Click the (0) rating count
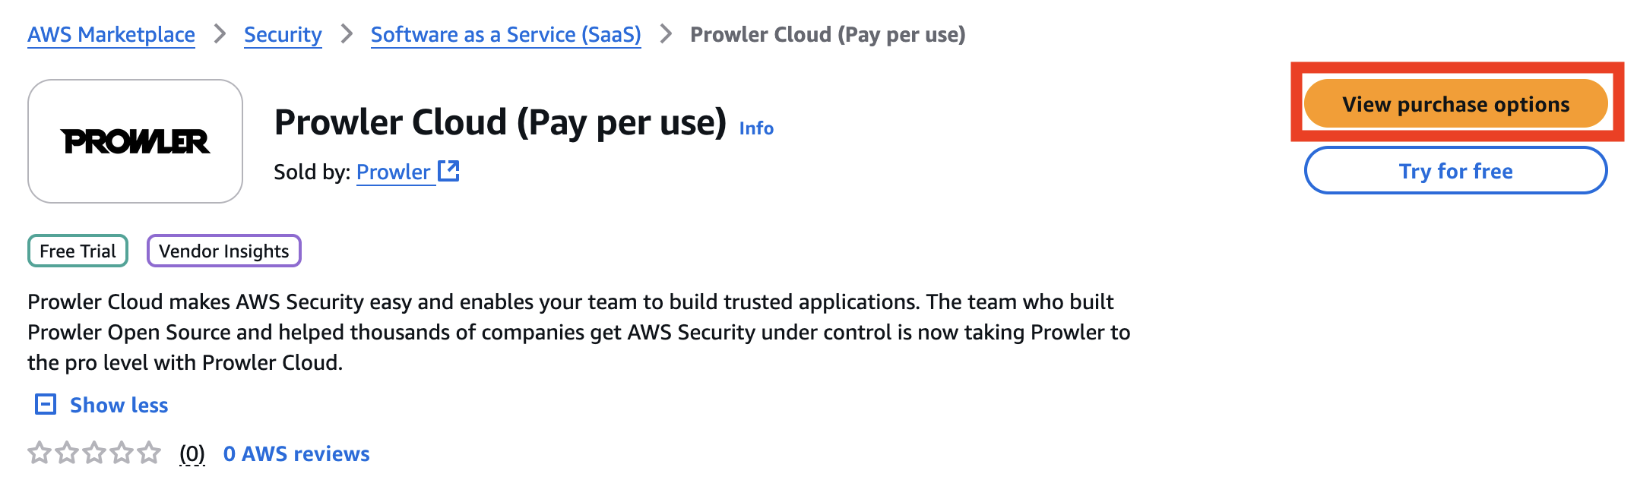 pos(192,453)
